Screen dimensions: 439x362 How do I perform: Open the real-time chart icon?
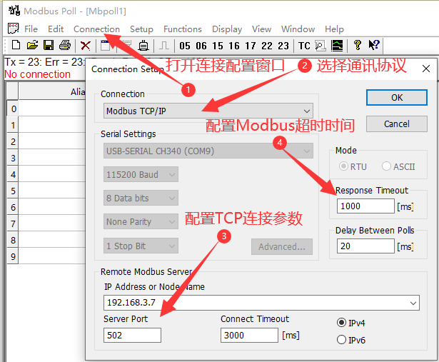[x=337, y=46]
